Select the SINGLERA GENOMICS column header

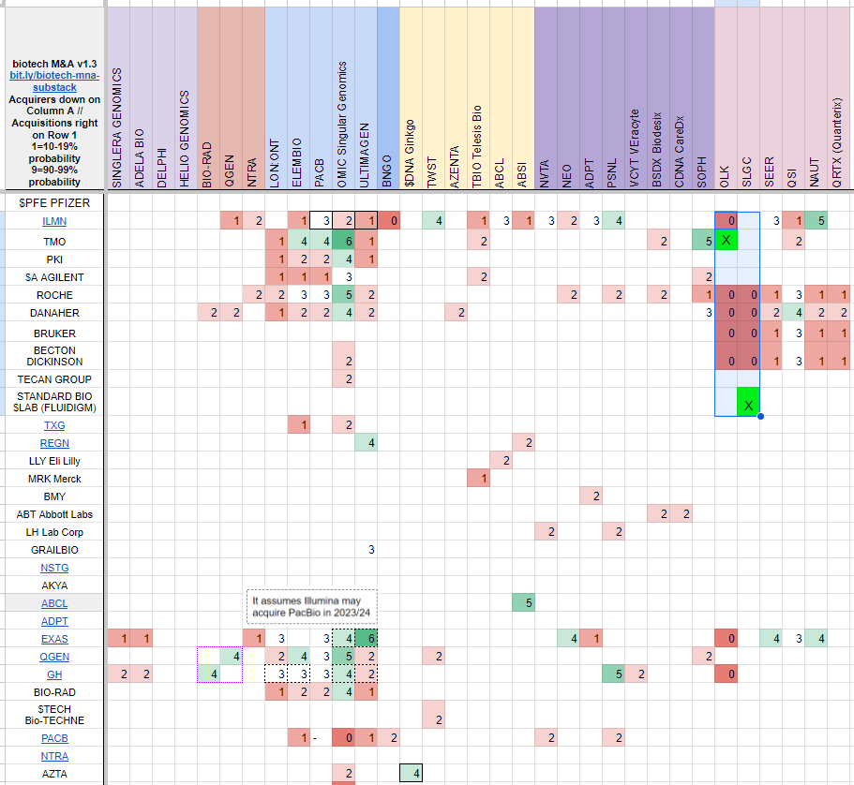click(x=118, y=98)
